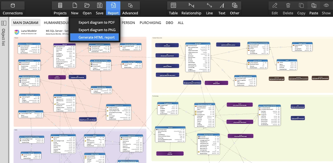This screenshot has width=333, height=163.
Task: Select the Vendor table header
Action: coord(170,128)
